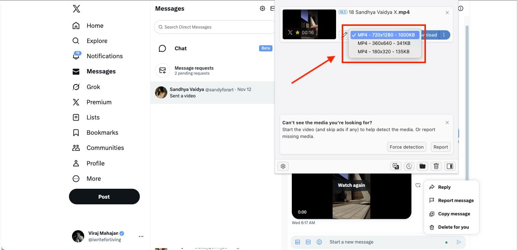Click the folder icon in the popup toolbar
The image size is (517, 250).
423,166
